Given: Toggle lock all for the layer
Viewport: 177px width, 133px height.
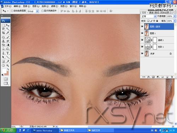Looking at the screenshot, I should [157, 21].
